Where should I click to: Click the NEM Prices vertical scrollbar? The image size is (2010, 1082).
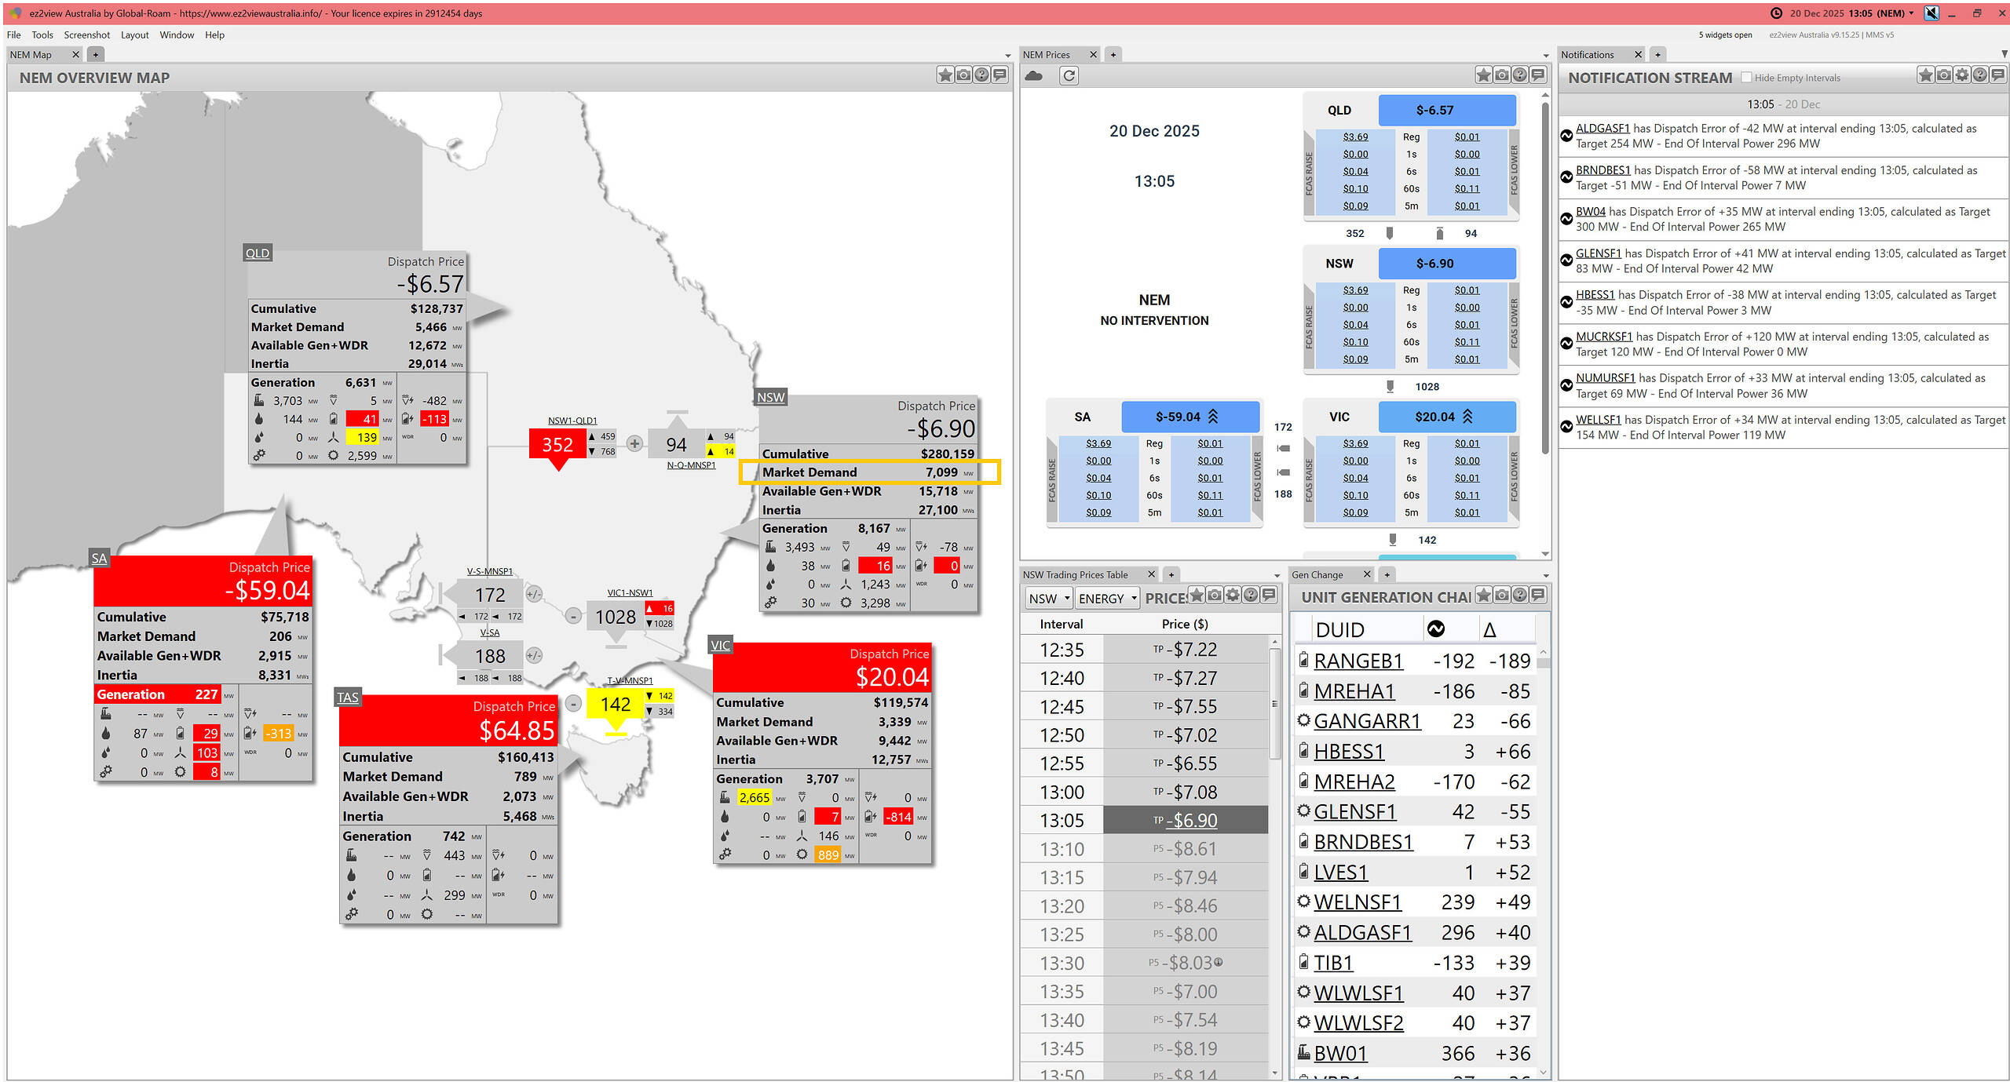pos(1544,275)
